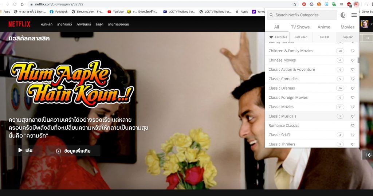This screenshot has width=373, height=196.
Task: Favorite Classic Sci-Fi with heart icon
Action: click(x=353, y=135)
